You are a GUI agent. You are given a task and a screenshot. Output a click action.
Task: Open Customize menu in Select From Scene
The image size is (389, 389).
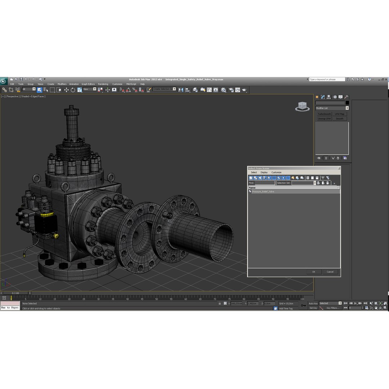276,173
